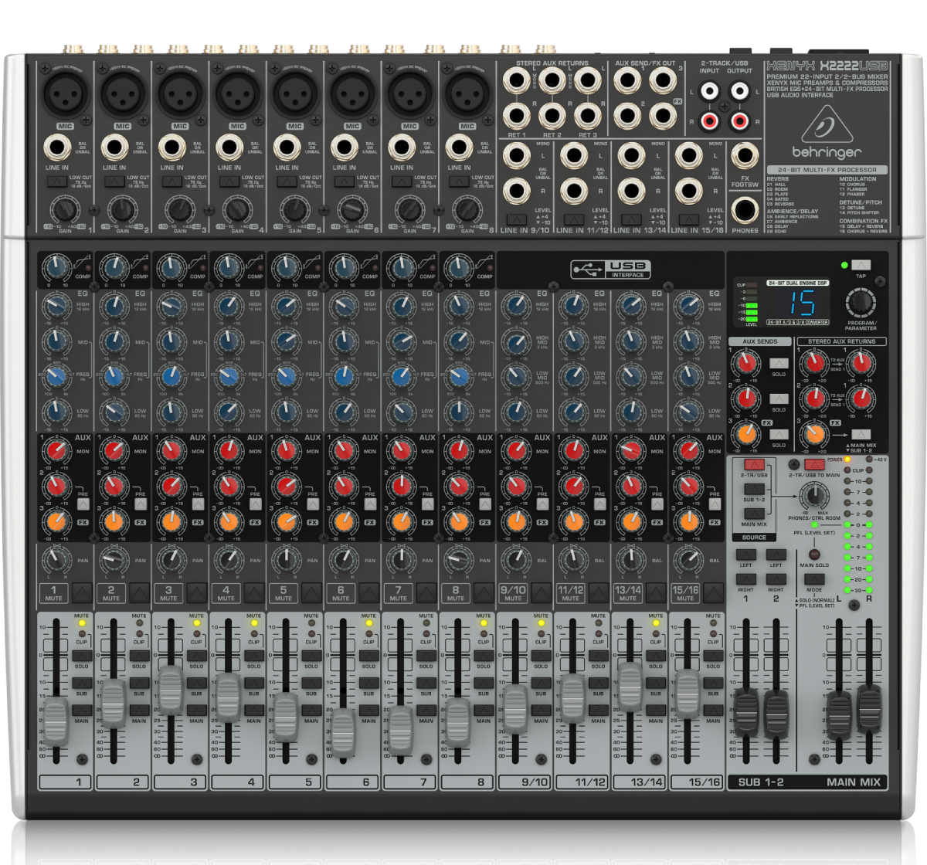Select SUB 1-2 as monitor source
This screenshot has height=865, width=927.
point(754,489)
